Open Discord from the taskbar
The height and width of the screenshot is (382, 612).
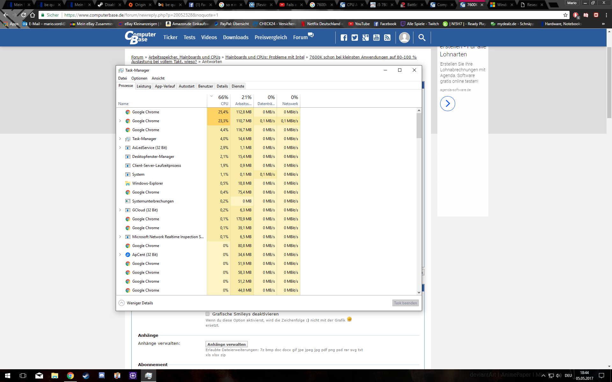(101, 376)
